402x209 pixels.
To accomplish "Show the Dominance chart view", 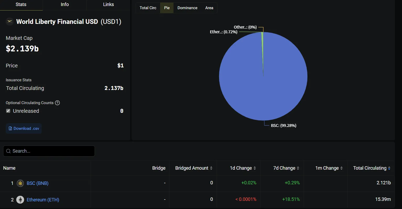I will tap(187, 8).
